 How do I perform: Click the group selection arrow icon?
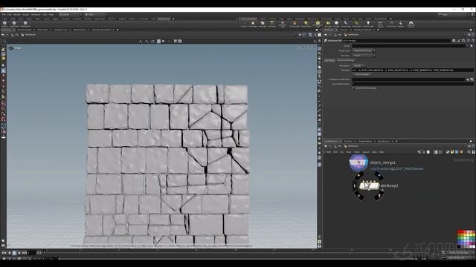[472, 46]
